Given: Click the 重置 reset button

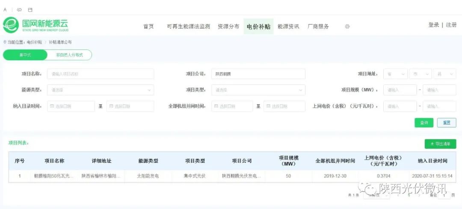Looking at the screenshot, I should click(446, 123).
